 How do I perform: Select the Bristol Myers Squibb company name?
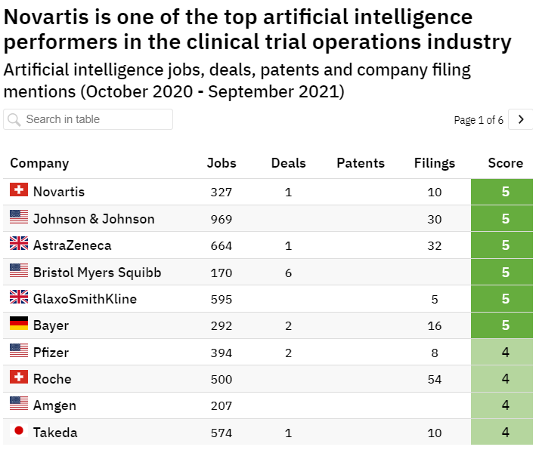tap(97, 272)
